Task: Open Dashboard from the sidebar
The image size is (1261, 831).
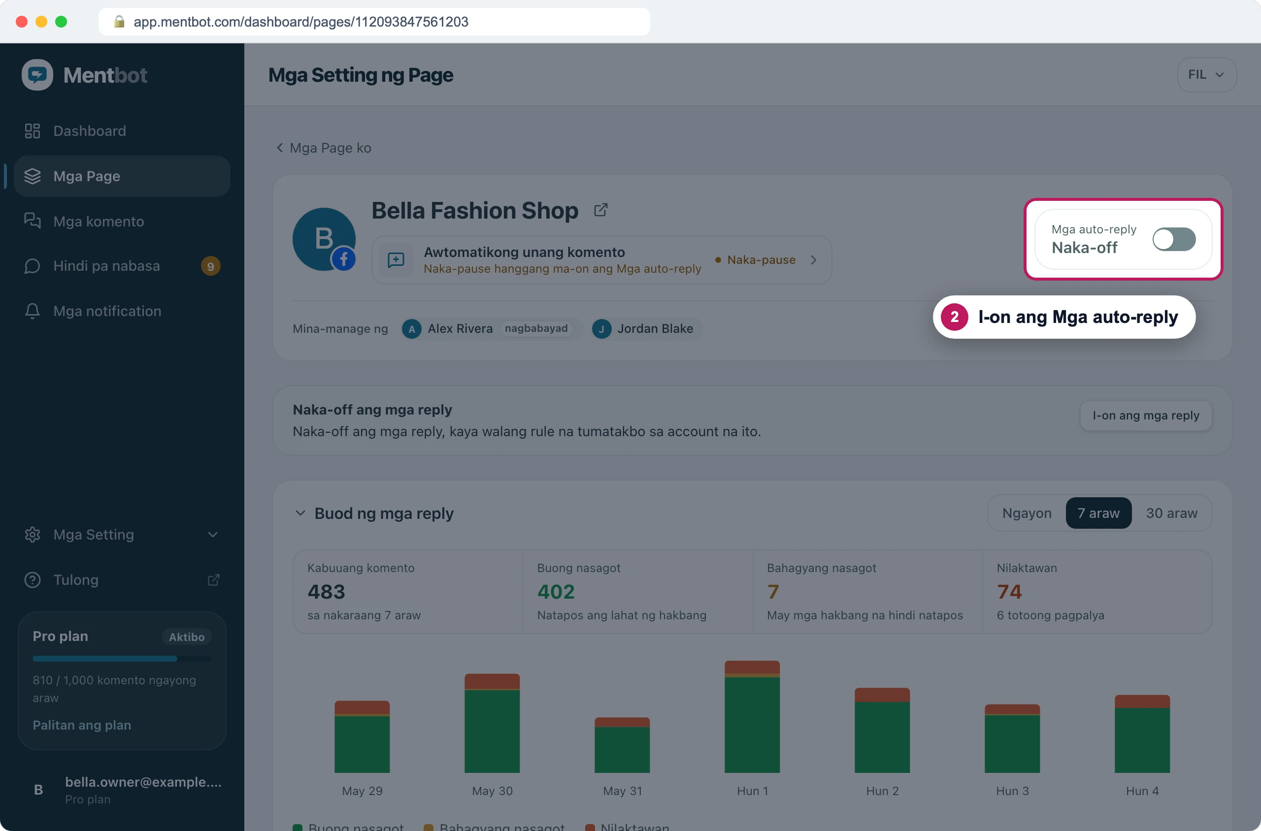Action: [122, 131]
